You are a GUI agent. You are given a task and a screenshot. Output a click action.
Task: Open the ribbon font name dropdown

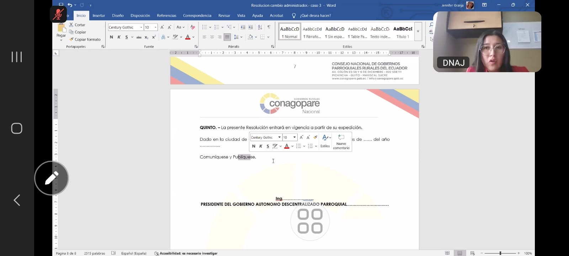pyautogui.click(x=141, y=27)
